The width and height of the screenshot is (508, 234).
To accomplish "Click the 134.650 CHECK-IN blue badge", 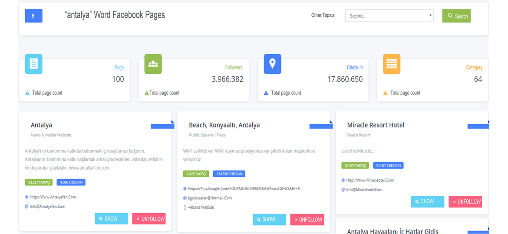I will tap(229, 174).
